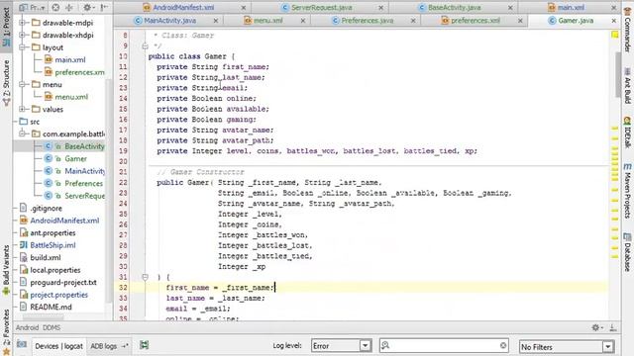Open the Commander tool window

tap(627, 29)
